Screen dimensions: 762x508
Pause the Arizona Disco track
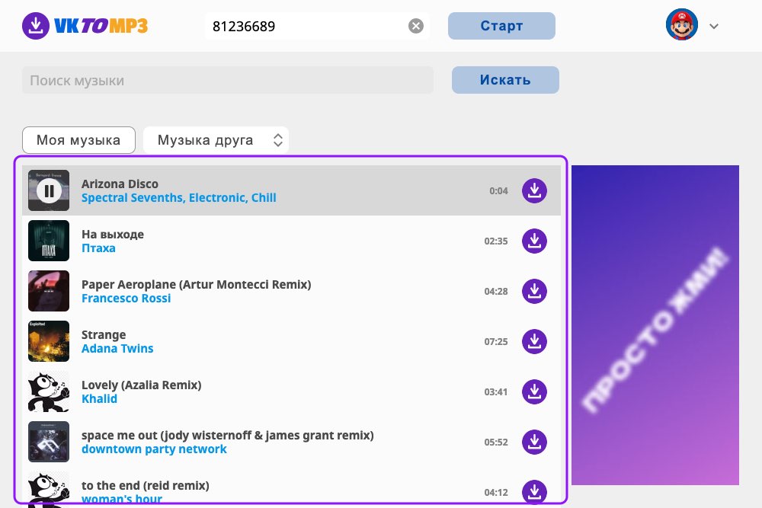(x=49, y=191)
